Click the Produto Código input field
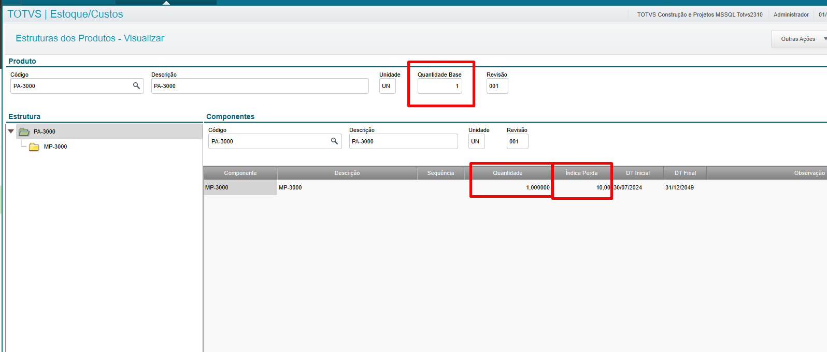This screenshot has height=352, width=827. [x=77, y=86]
